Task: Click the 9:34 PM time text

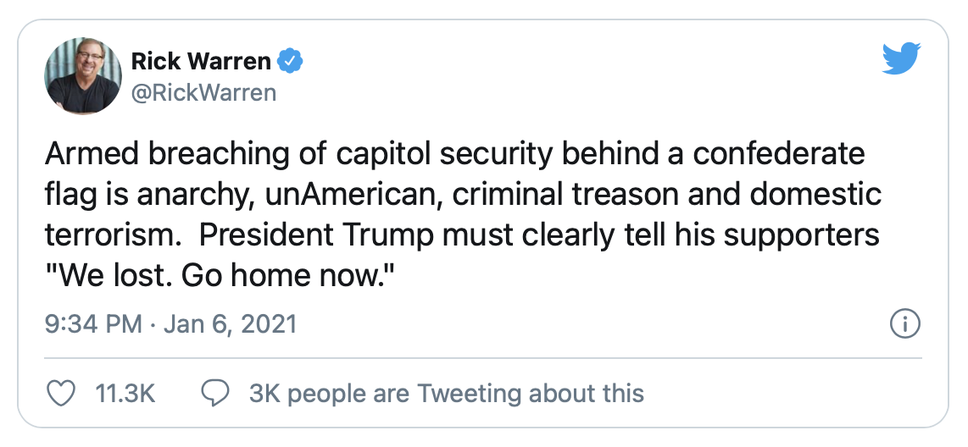Action: pos(92,324)
